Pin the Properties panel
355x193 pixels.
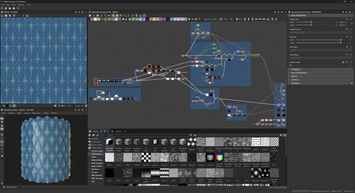coord(343,12)
